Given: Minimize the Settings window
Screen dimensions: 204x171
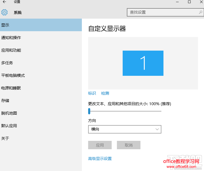Looking at the screenshot, I should pos(177,2).
